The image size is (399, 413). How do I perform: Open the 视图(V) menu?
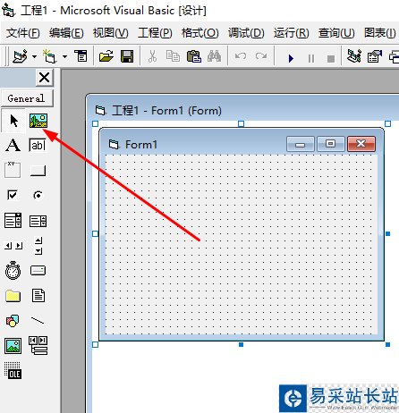tap(110, 33)
